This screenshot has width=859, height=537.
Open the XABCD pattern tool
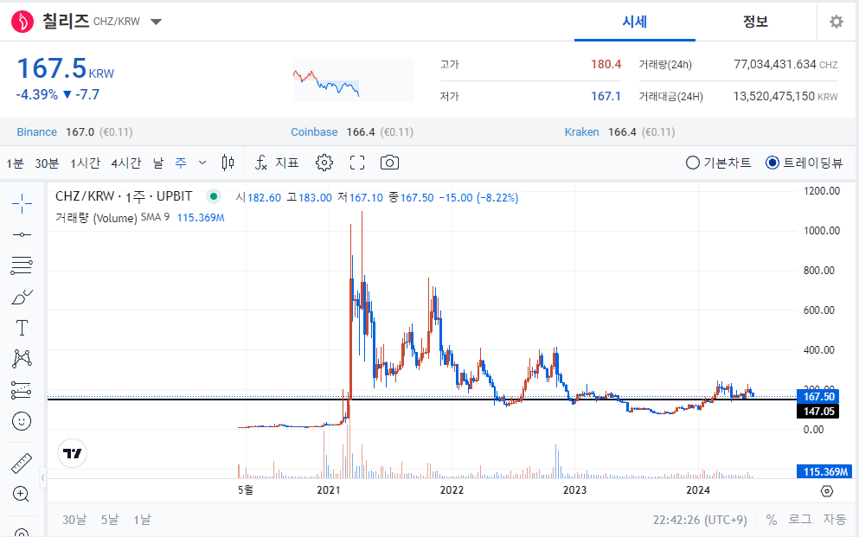(22, 359)
